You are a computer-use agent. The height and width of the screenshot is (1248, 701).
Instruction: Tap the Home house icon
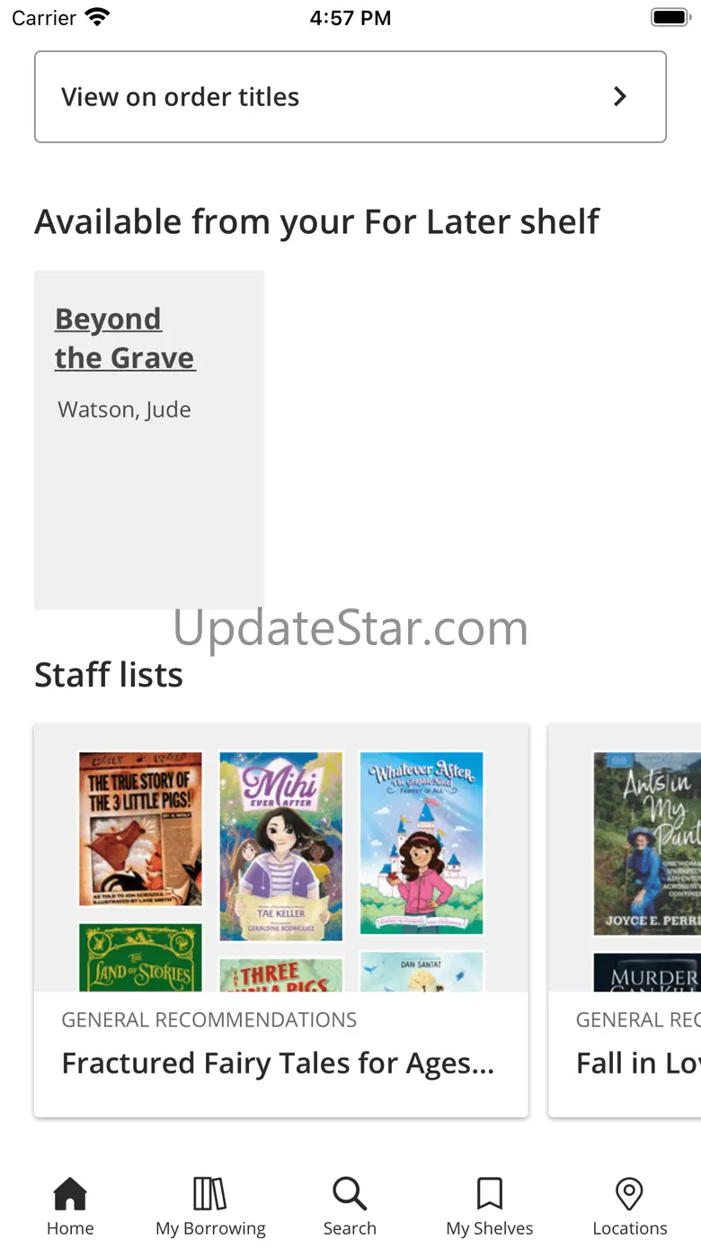click(x=70, y=1194)
